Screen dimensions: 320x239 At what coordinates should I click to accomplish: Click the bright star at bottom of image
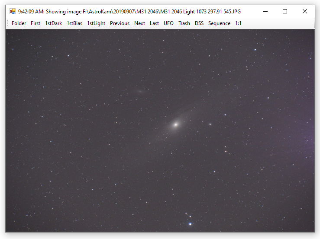[190, 224]
